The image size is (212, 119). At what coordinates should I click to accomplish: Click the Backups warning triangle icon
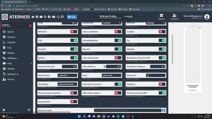click(x=18, y=74)
